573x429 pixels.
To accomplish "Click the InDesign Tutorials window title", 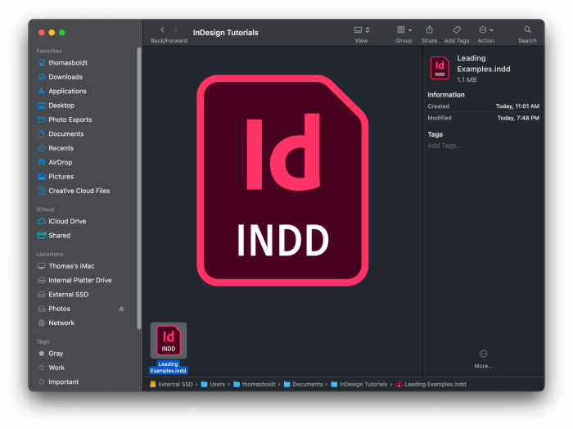I will [225, 33].
